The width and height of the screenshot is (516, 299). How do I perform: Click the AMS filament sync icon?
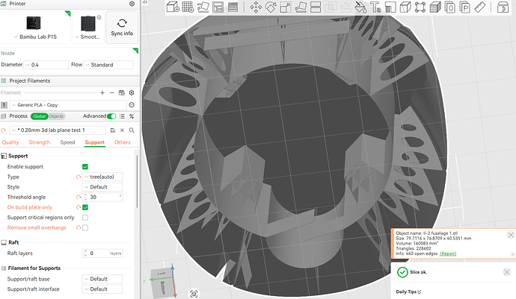[121, 93]
